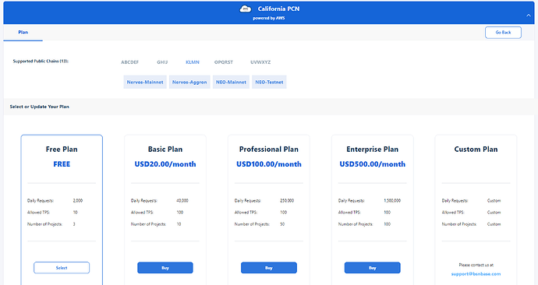Screen dimensions: 538x285
Task: Click the USD20.00/month price
Action: tap(165, 164)
